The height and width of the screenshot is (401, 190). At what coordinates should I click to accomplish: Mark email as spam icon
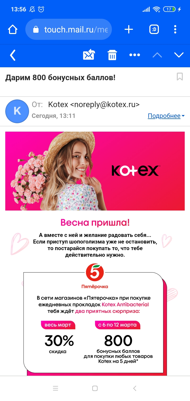[x=89, y=55]
